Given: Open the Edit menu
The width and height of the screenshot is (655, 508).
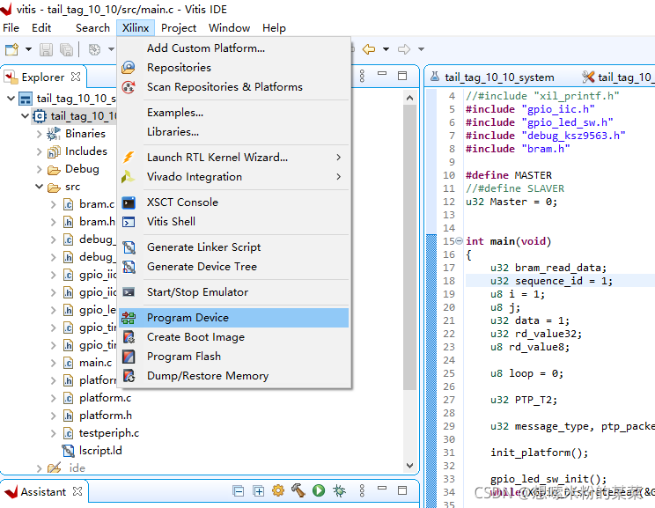Looking at the screenshot, I should (x=41, y=28).
